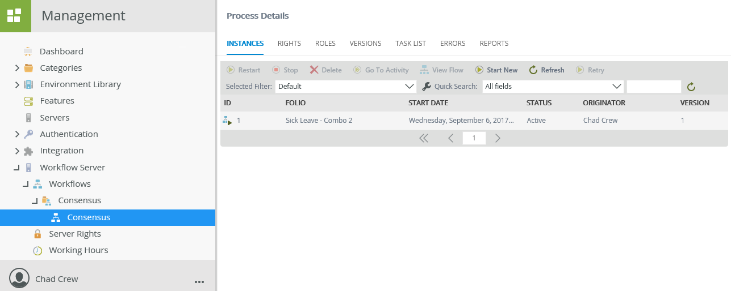Image resolution: width=731 pixels, height=291 pixels.
Task: Select highlighted Consensus workflow item
Action: pyautogui.click(x=107, y=217)
